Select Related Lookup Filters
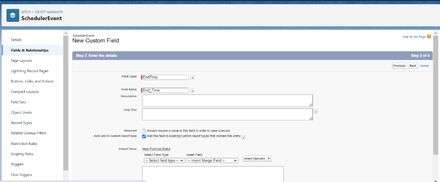Image resolution: width=440 pixels, height=182 pixels. 28,133
